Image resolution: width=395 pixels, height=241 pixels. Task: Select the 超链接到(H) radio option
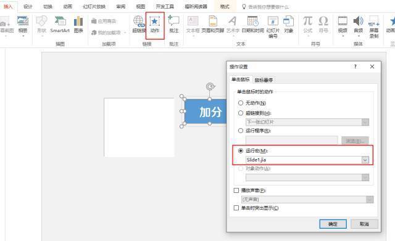[241, 113]
